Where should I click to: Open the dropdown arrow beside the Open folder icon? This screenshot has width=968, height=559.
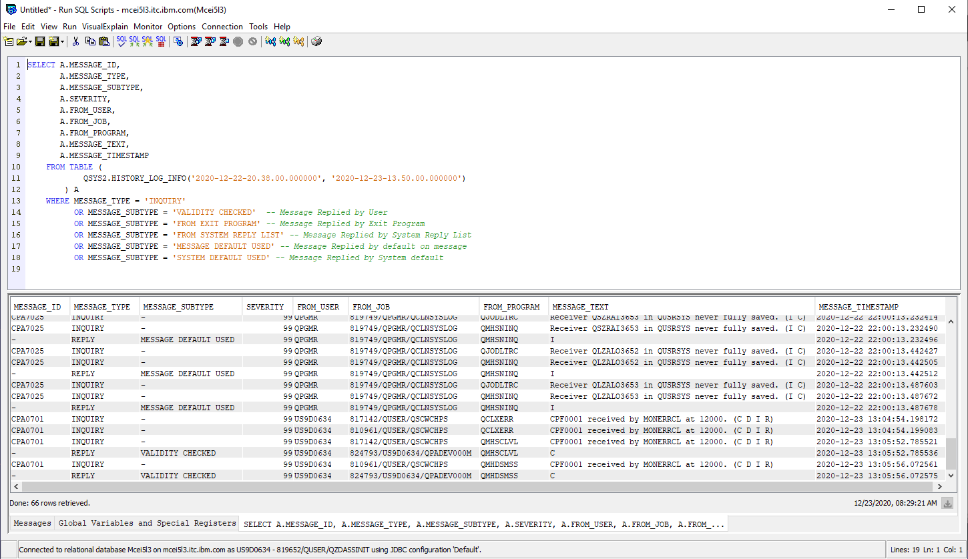click(x=30, y=41)
